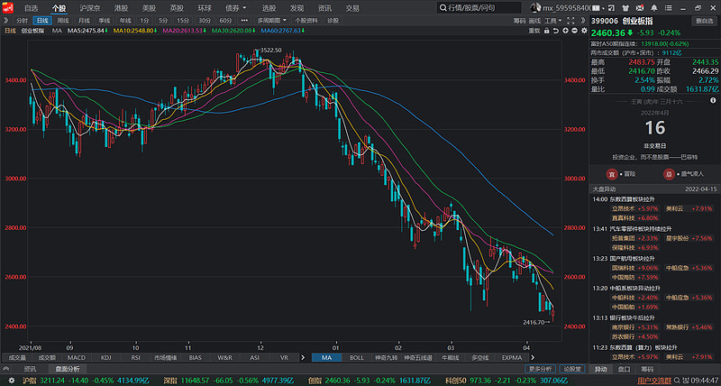721x386 pixels.
Task: Click the 宜 red circle icon
Action: coord(612,174)
